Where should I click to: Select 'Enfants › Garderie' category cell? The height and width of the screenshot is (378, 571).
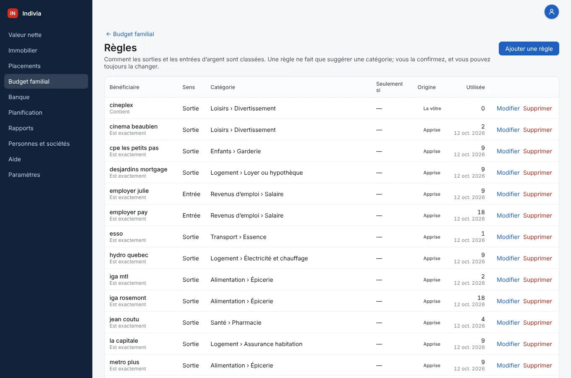tap(236, 151)
